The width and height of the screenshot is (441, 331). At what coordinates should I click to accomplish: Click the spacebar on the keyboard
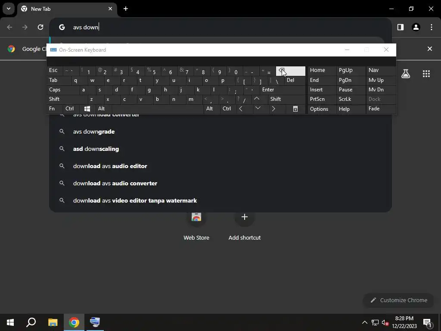tap(158, 109)
